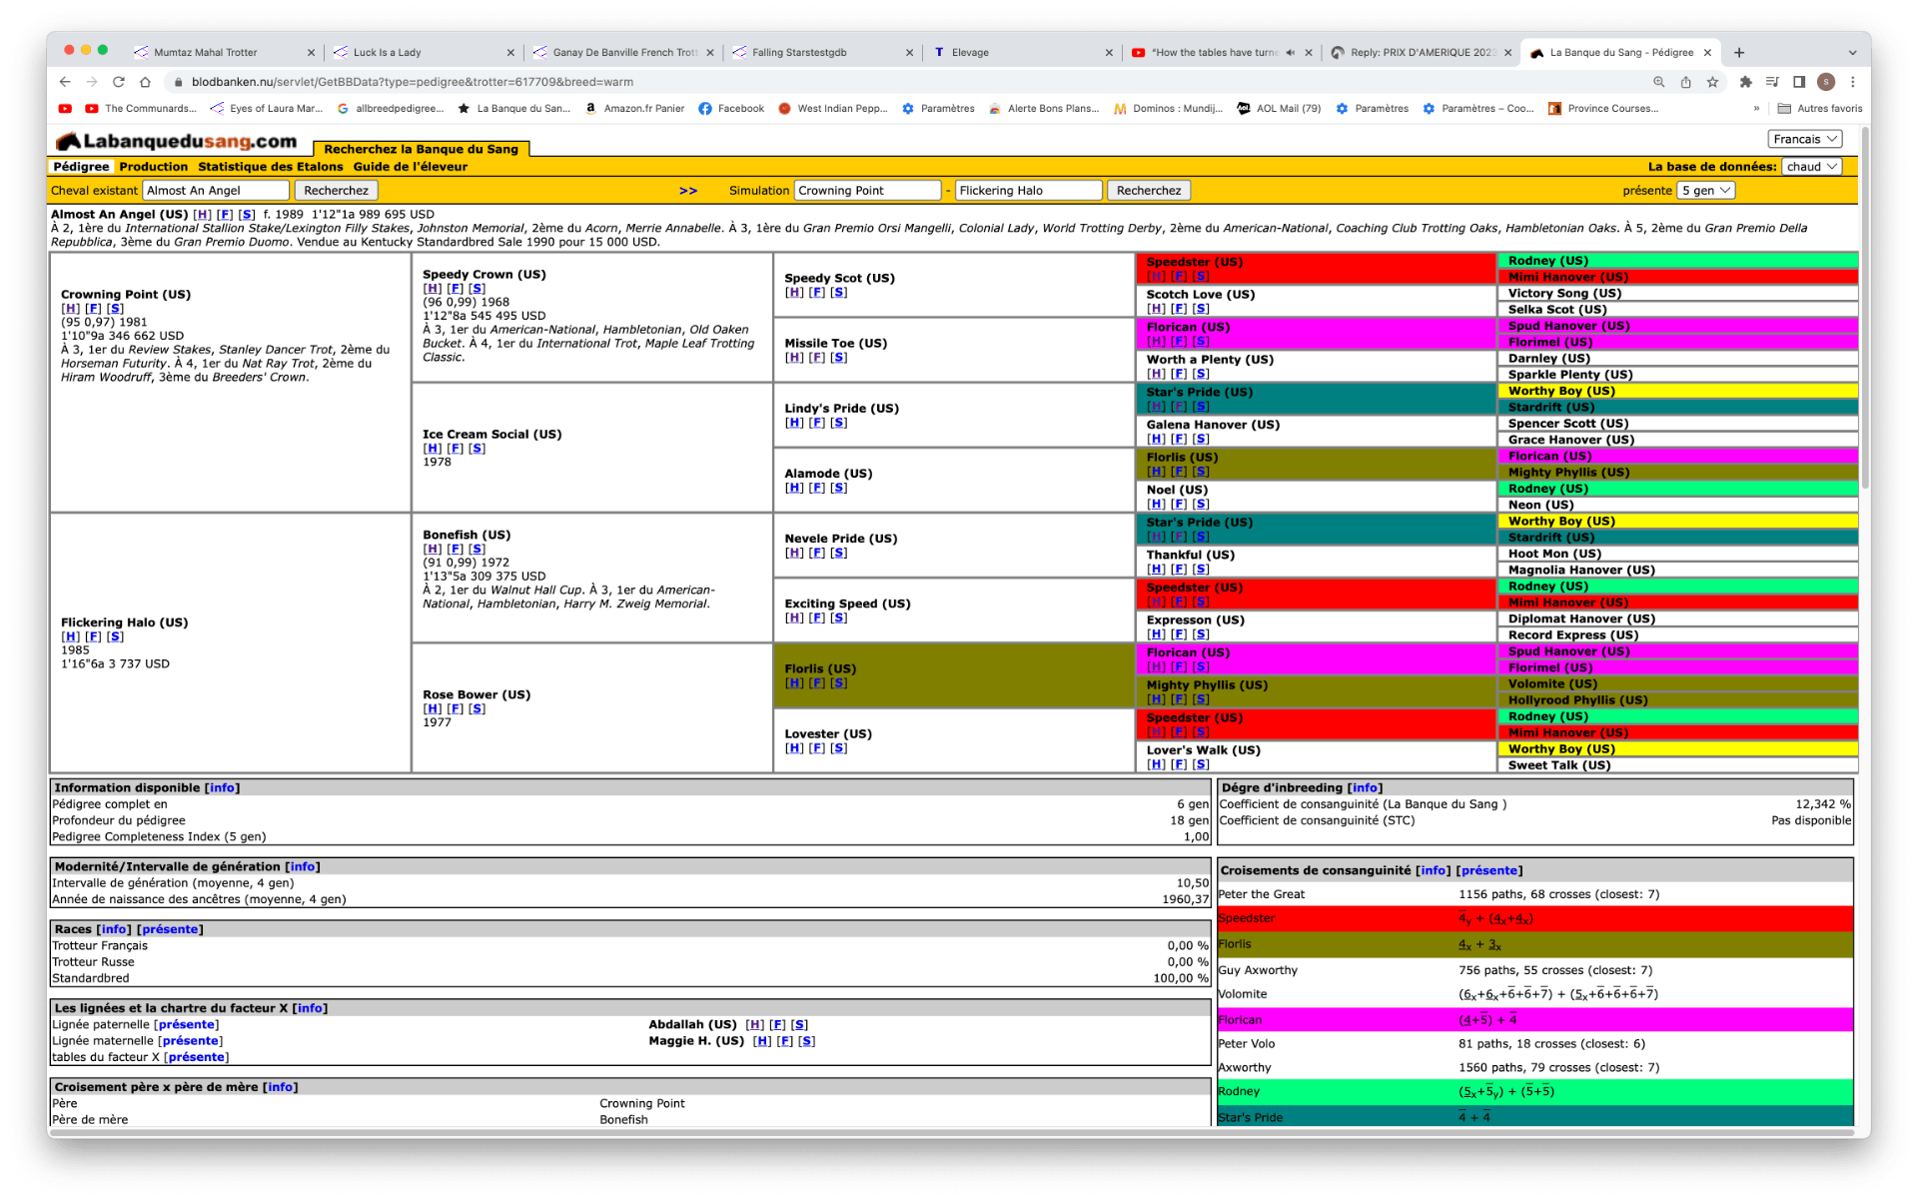Screen dimensions: 1918x1200
Task: Open Facebook bookmark
Action: [x=731, y=108]
